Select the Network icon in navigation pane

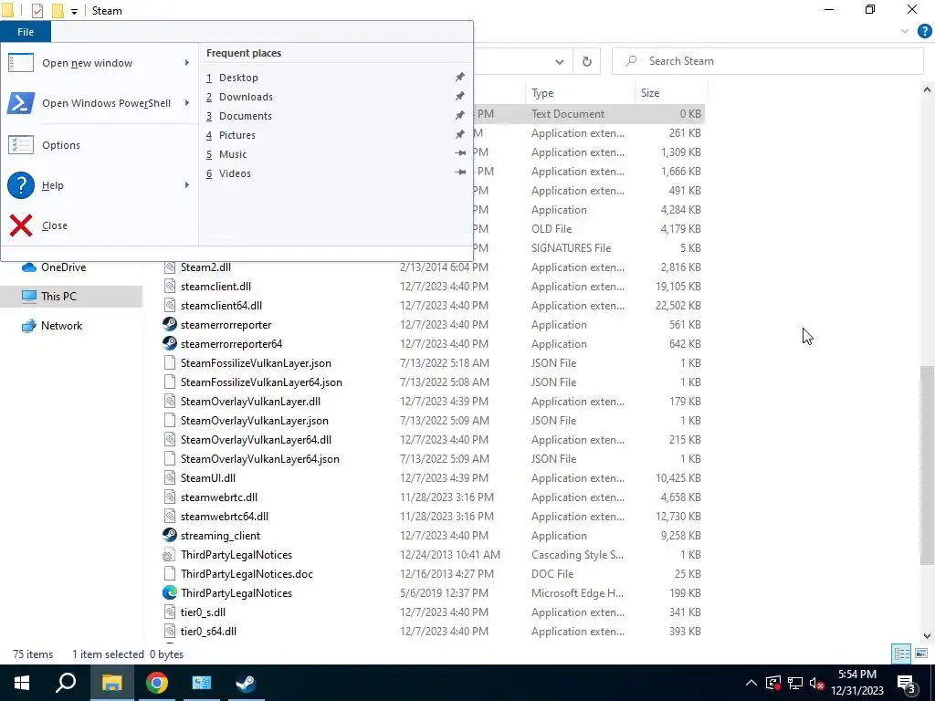click(28, 326)
